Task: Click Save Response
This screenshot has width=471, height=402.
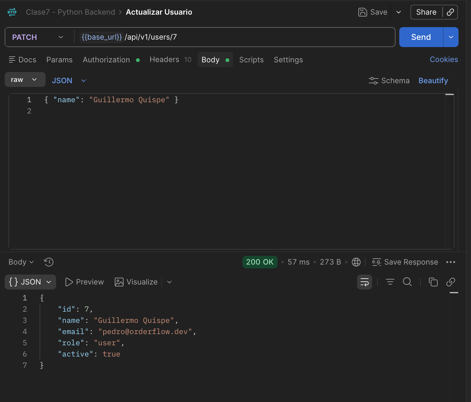Action: (405, 262)
